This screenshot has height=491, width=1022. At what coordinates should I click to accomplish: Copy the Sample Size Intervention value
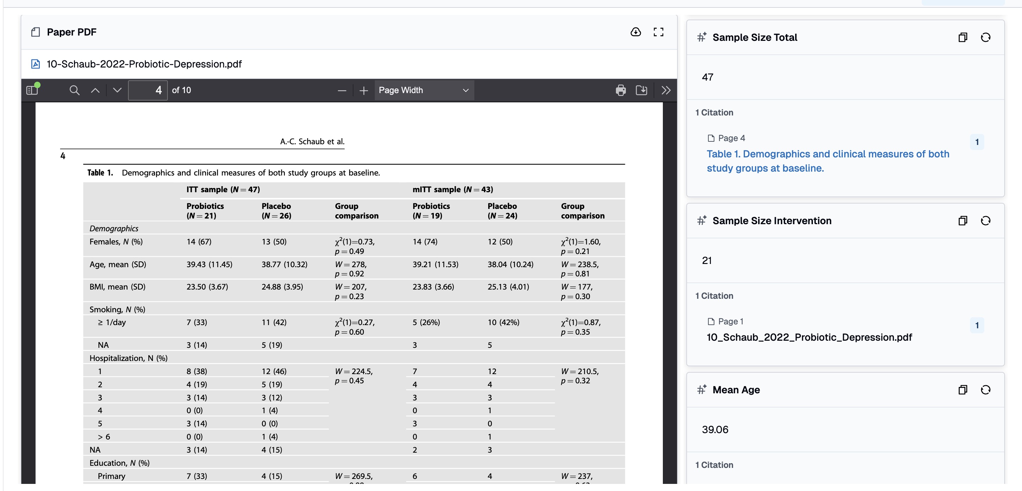[x=963, y=221]
